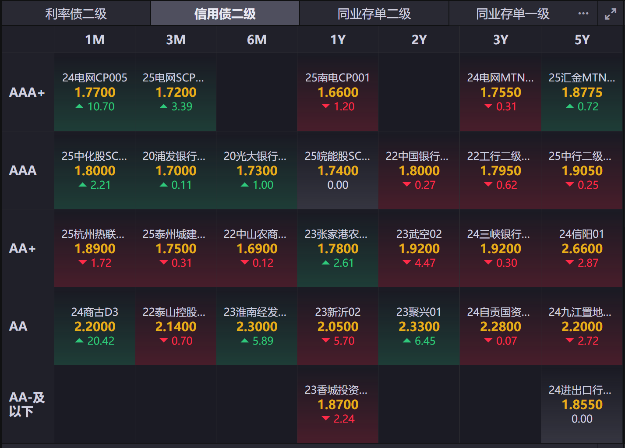The height and width of the screenshot is (448, 625).
Task: Open the 24信阳01 bond cell
Action: coord(582,248)
